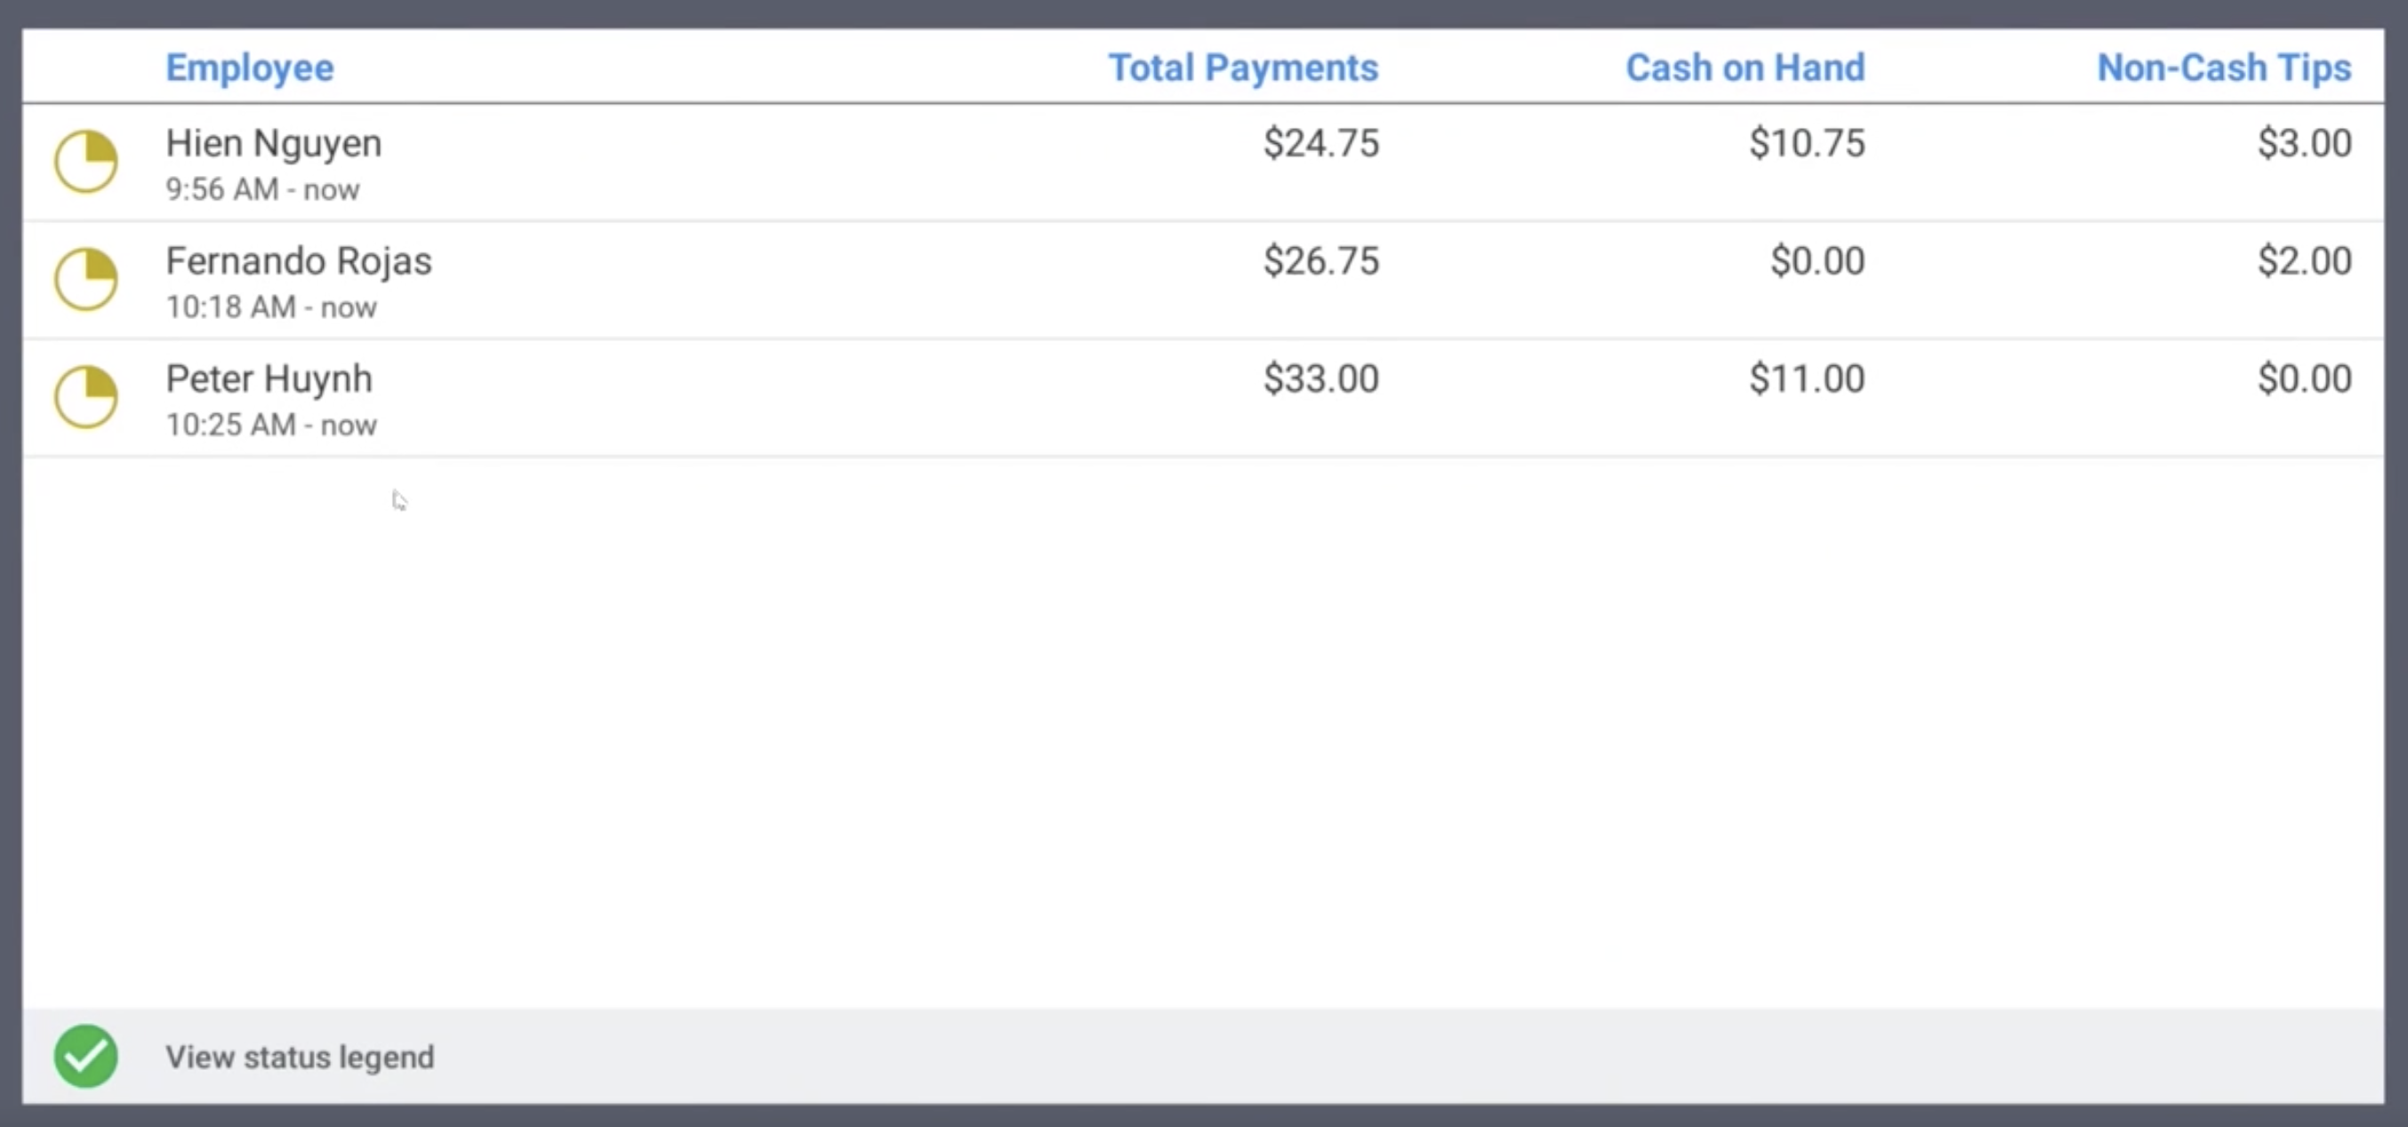
Task: Sort by the Employee column header
Action: (249, 67)
